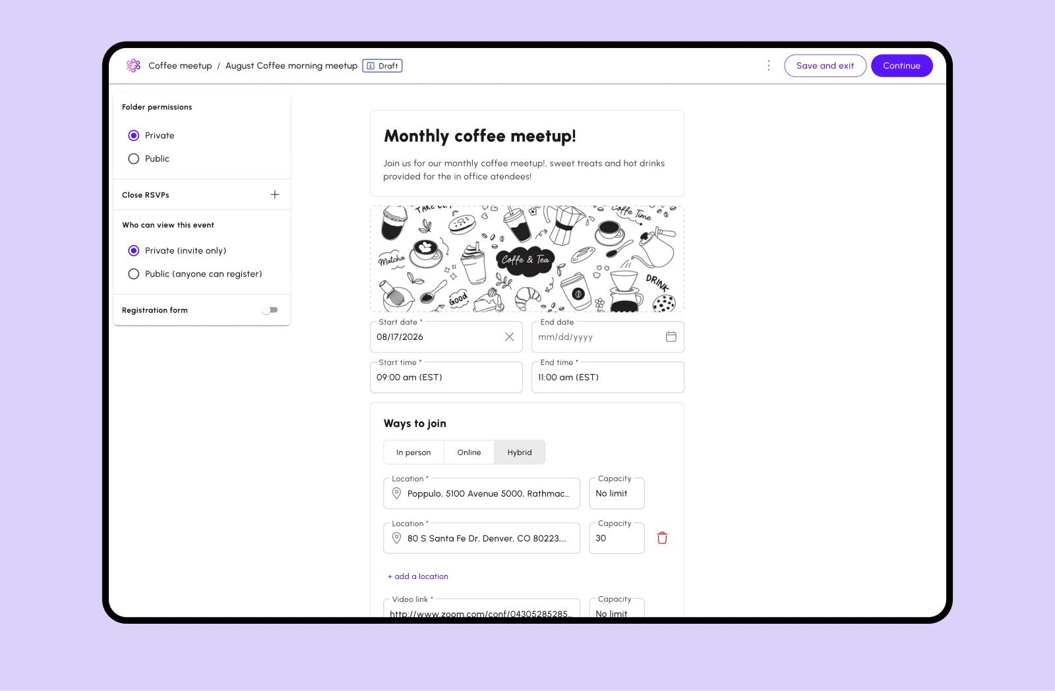Open Coffee meetup breadcrumb

180,66
